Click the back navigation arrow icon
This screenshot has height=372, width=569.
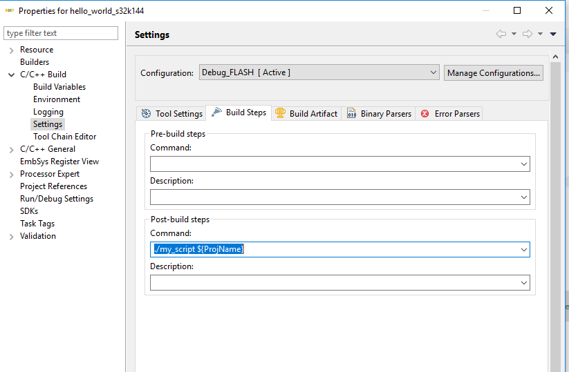[501, 34]
